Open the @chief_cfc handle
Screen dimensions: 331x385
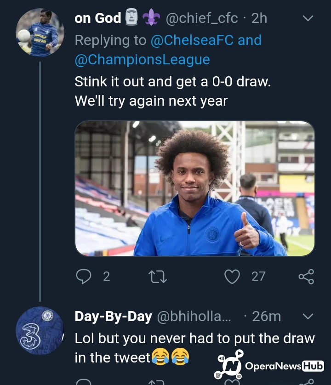(201, 18)
